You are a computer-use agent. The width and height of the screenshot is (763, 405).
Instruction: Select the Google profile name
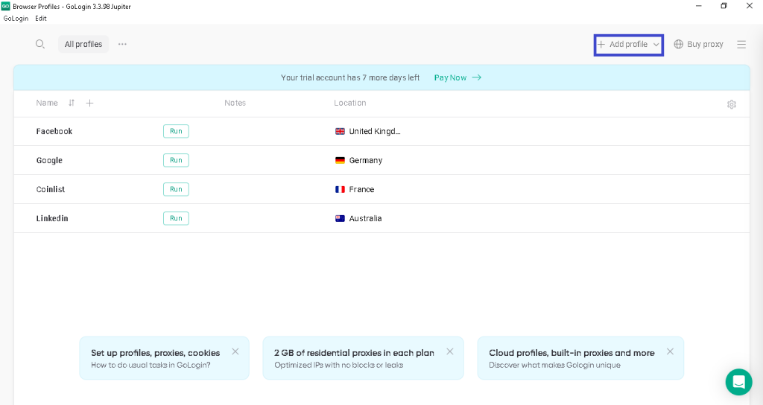click(49, 161)
